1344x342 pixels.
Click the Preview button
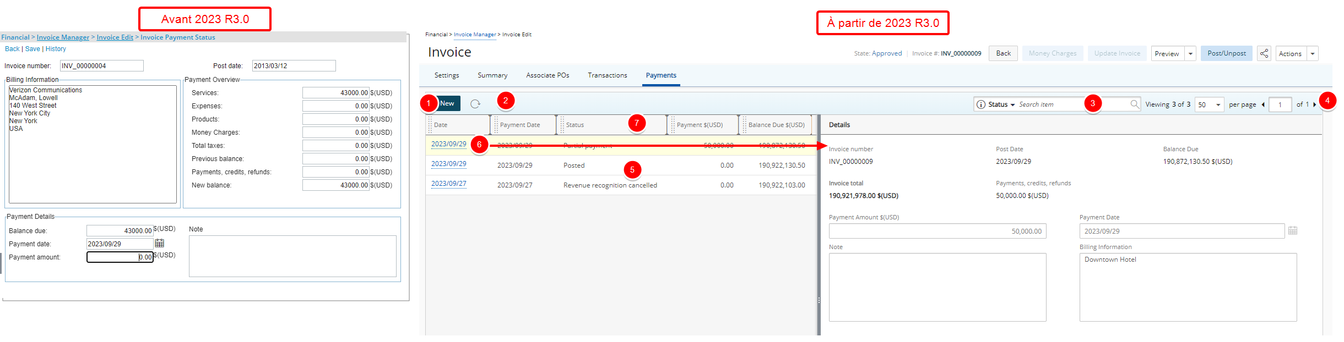tap(1167, 53)
